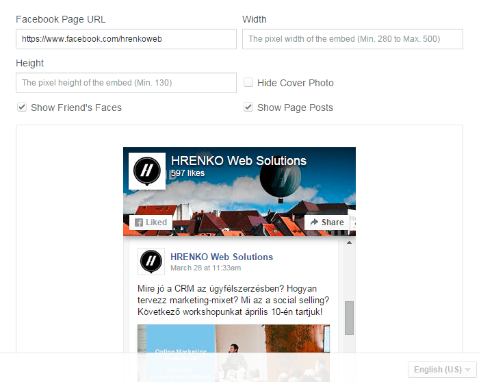Viewport: 481px width, 382px height.
Task: Uncheck Show Page Posts checkbox
Action: click(x=248, y=107)
